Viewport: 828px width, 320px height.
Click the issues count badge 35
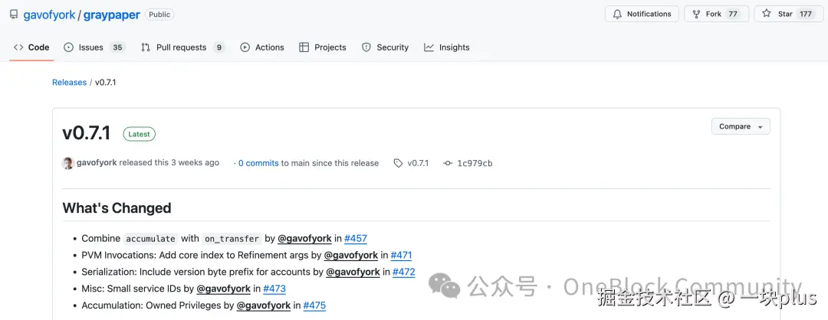tap(117, 47)
